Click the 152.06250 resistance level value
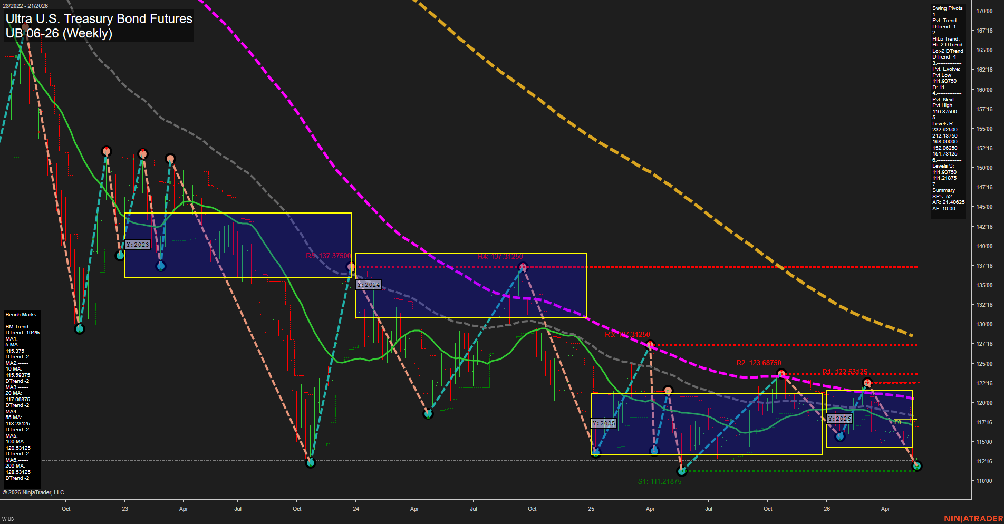The height and width of the screenshot is (524, 1004). (945, 148)
